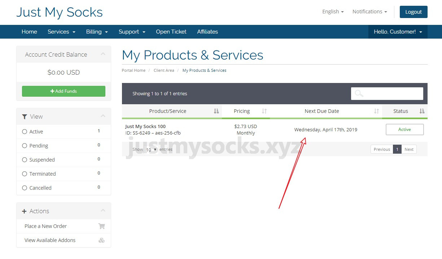Select the Active filter radio button
The height and width of the screenshot is (259, 442).
click(25, 132)
